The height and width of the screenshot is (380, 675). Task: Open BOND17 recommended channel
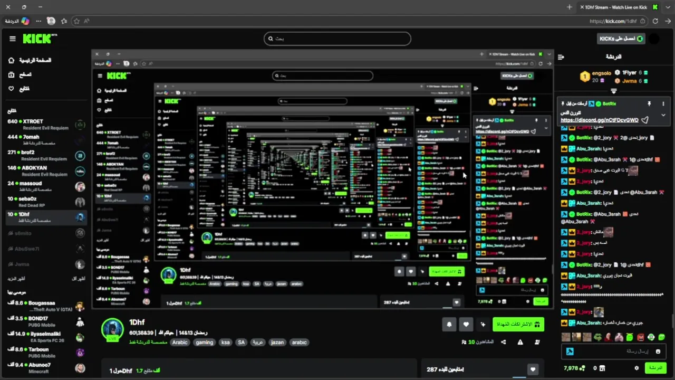click(46, 321)
